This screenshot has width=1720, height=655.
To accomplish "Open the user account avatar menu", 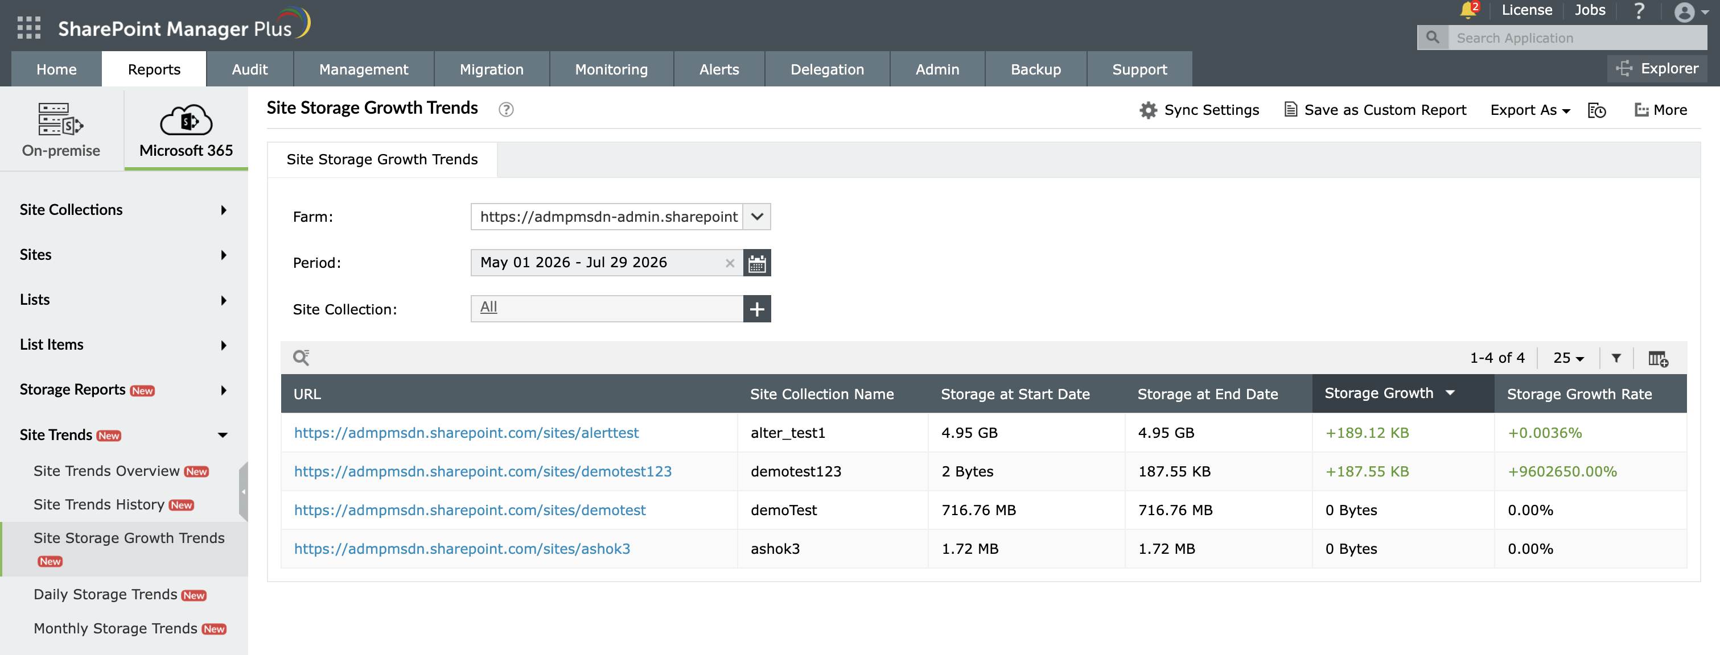I will click(1690, 12).
